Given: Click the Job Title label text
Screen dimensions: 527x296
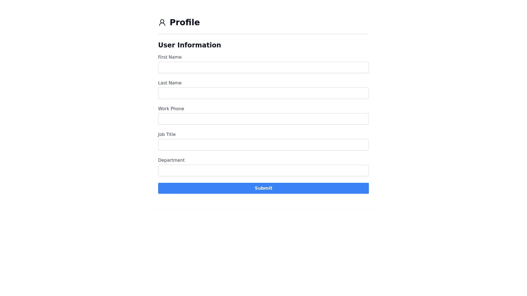Looking at the screenshot, I should click(167, 135).
